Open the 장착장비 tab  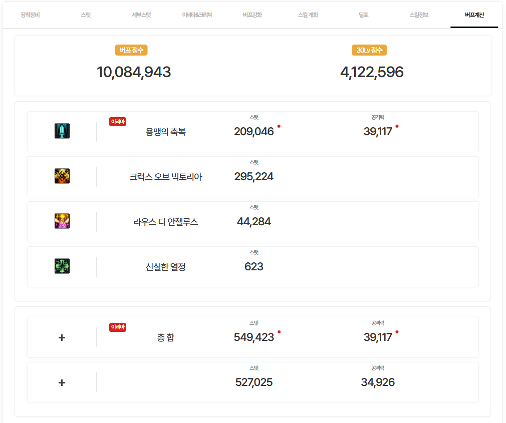30,15
